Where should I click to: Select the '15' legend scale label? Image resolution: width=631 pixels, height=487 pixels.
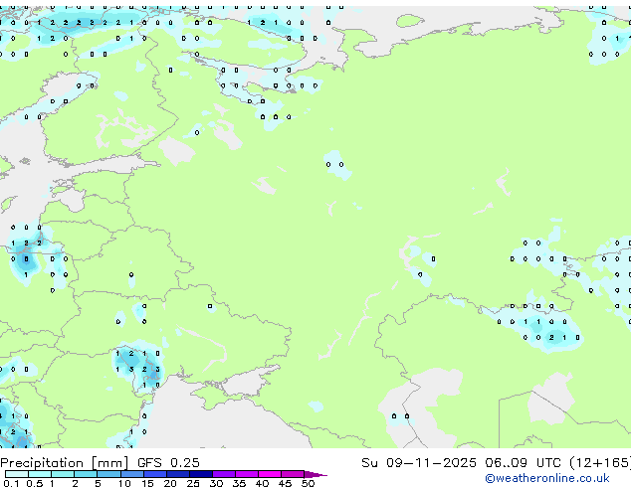(x=147, y=483)
